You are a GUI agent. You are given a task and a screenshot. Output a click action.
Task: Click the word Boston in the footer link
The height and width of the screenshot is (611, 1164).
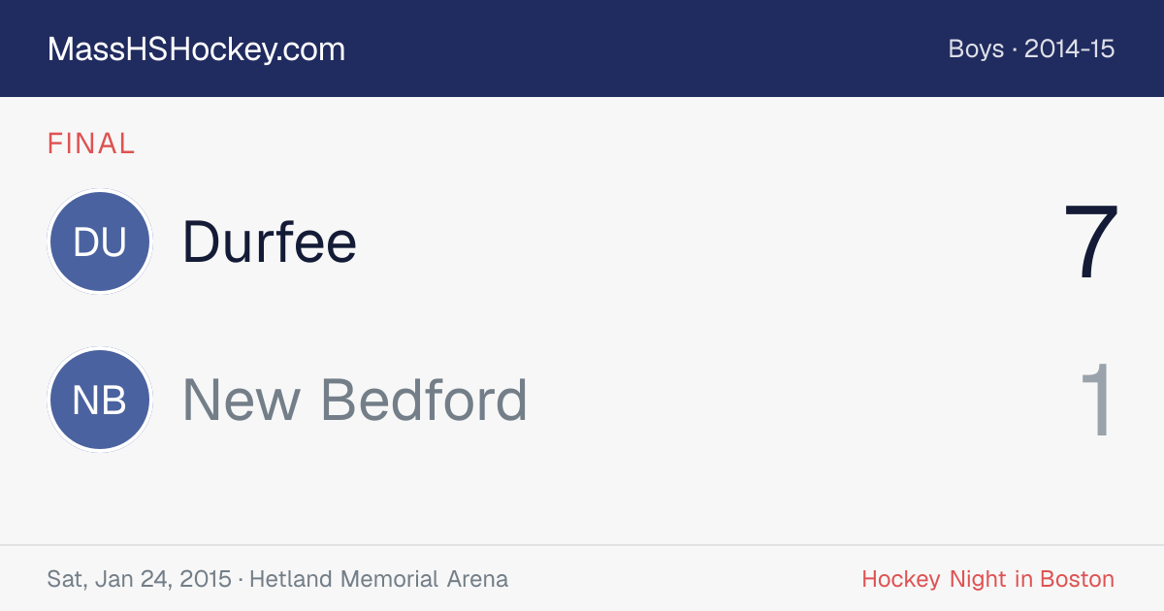pos(1077,579)
